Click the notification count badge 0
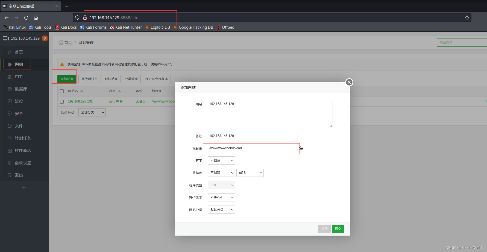The image size is (487, 252). click(45, 38)
